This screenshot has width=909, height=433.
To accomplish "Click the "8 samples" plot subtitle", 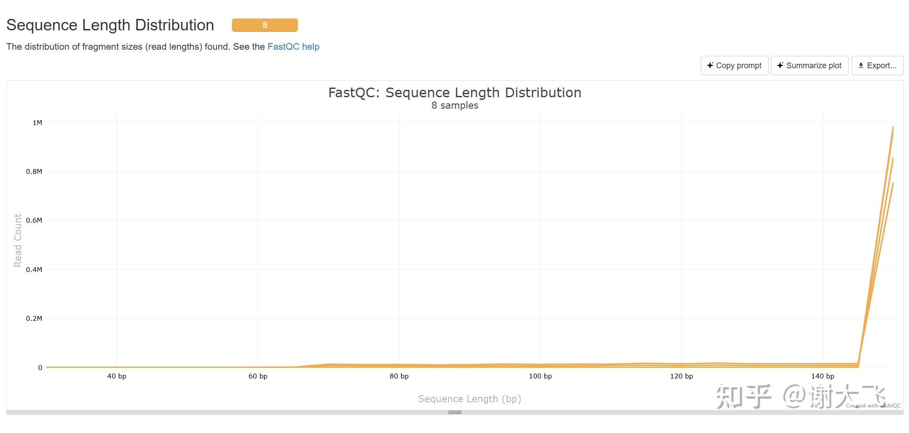I will click(x=454, y=106).
